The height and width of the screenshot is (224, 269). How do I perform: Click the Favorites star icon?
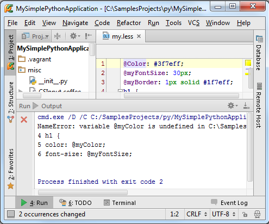pos(10,186)
